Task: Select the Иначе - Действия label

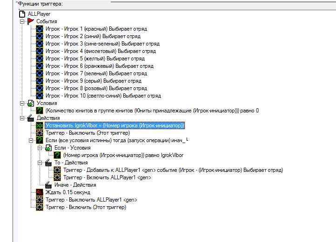Action: 75,185
